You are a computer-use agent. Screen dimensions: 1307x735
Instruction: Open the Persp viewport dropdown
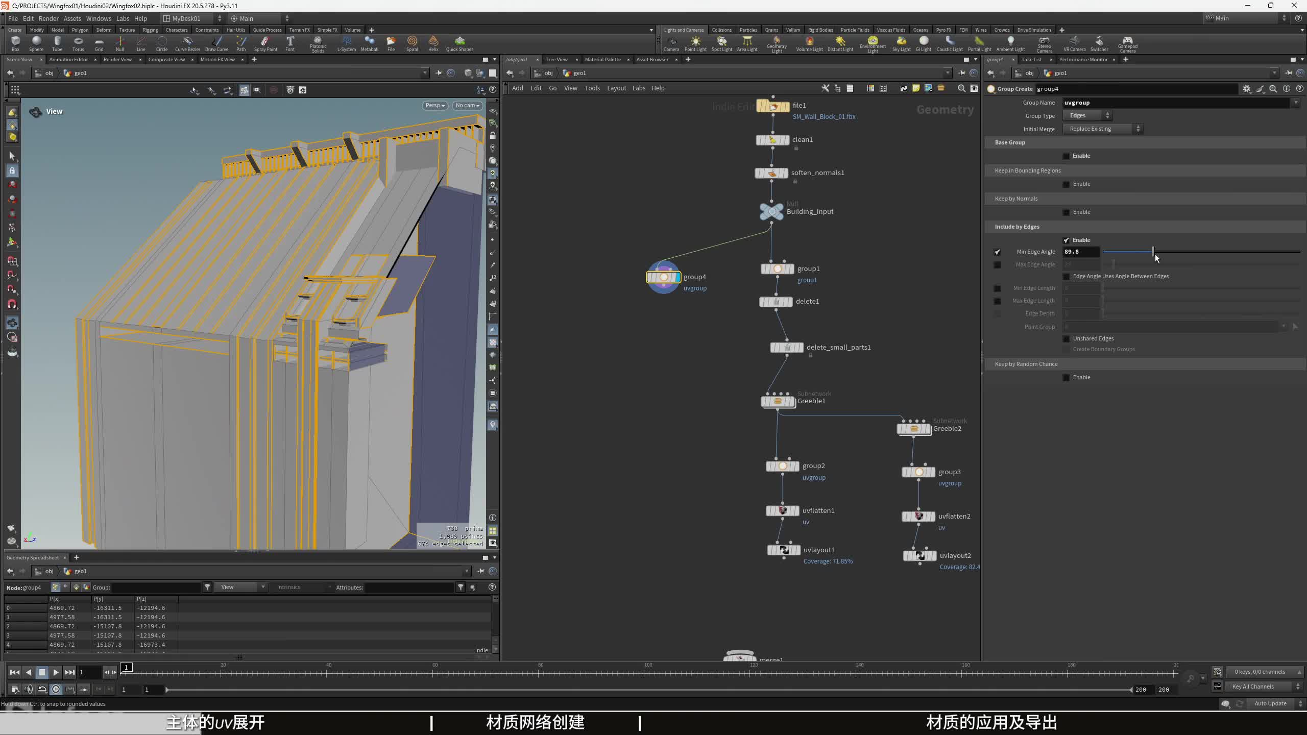pyautogui.click(x=435, y=106)
